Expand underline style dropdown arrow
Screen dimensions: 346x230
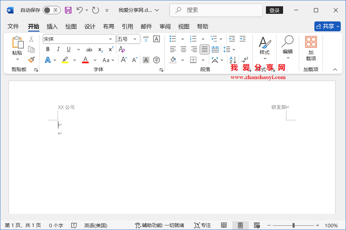tap(78, 49)
